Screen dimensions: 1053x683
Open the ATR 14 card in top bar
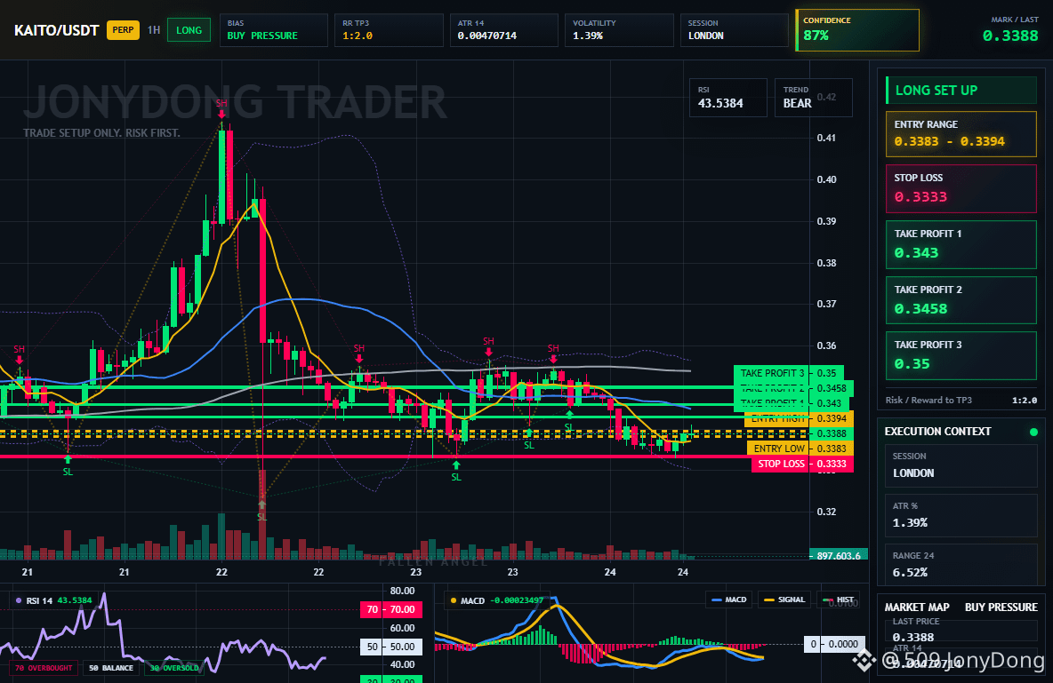pyautogui.click(x=503, y=30)
